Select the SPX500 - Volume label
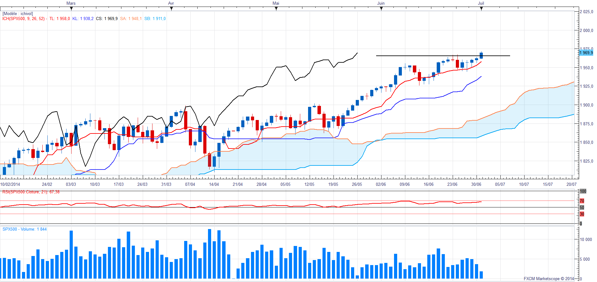 point(24,229)
